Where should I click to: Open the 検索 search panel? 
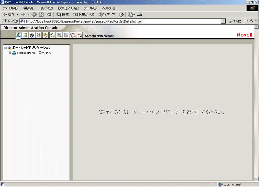[62, 14]
